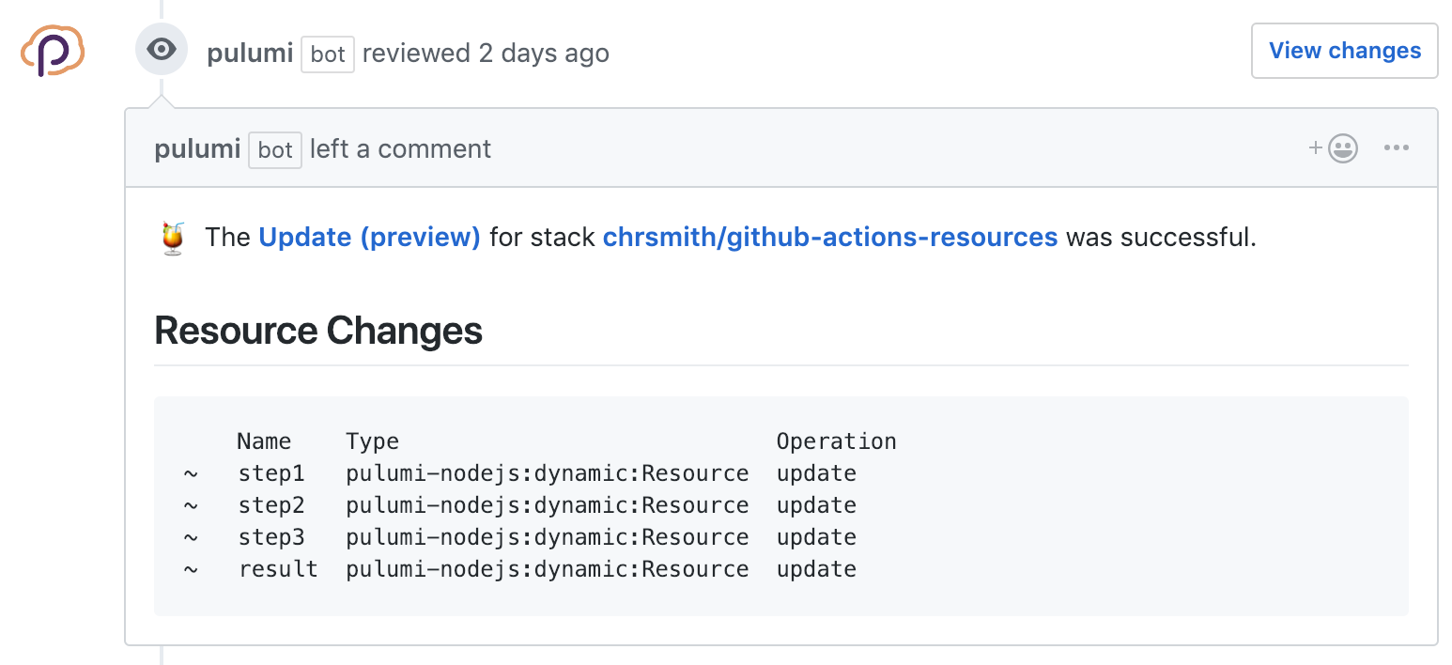The width and height of the screenshot is (1452, 665).
Task: Visit the chrsmith/github-actions-resources stack link
Action: coord(830,237)
